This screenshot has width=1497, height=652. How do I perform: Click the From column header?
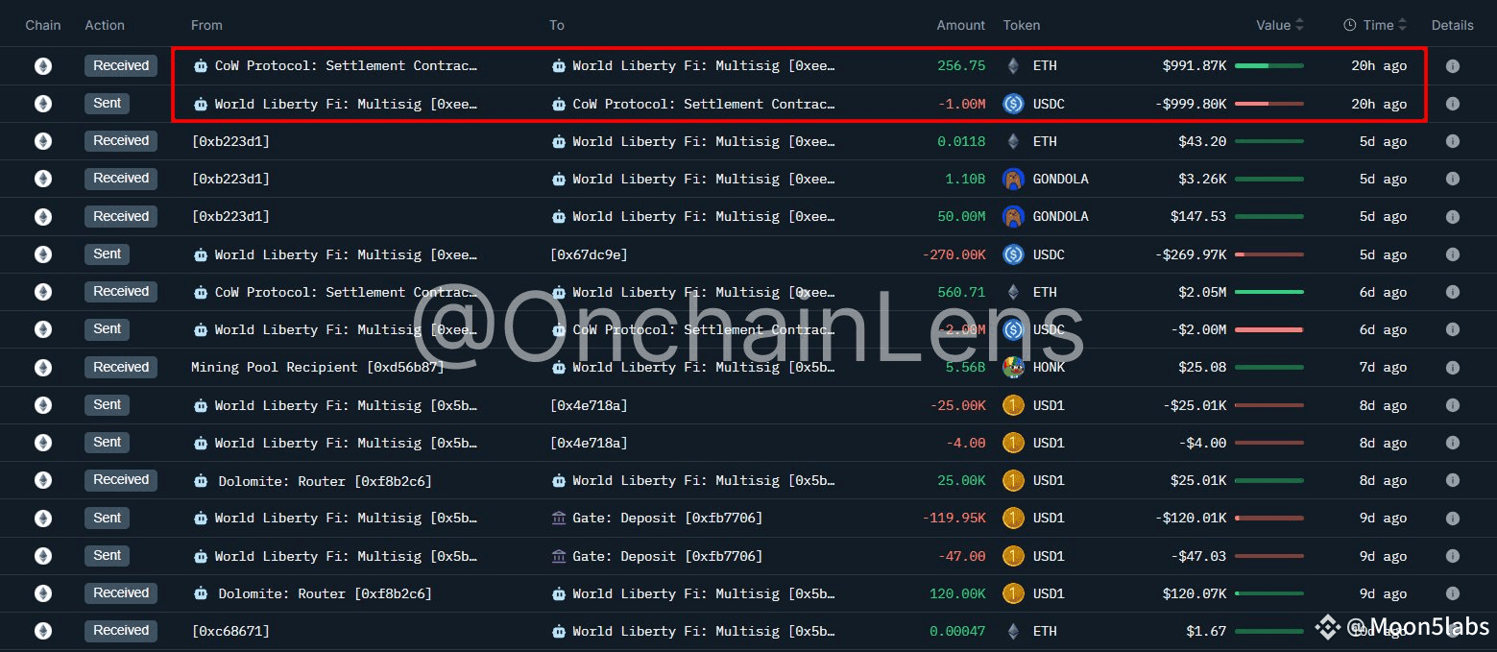pyautogui.click(x=206, y=25)
